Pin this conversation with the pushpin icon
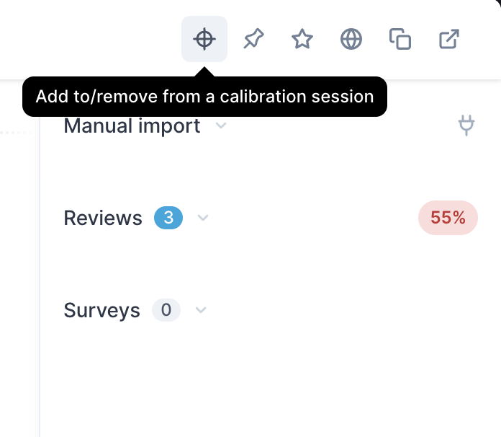This screenshot has width=501, height=437. pyautogui.click(x=253, y=39)
